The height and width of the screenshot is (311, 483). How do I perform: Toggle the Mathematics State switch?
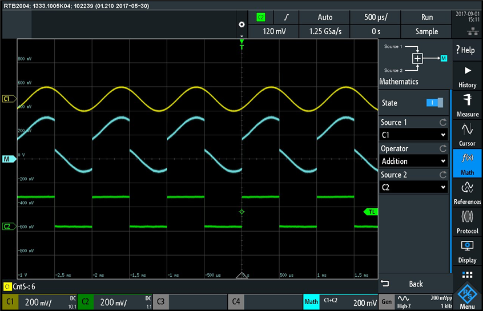point(434,103)
